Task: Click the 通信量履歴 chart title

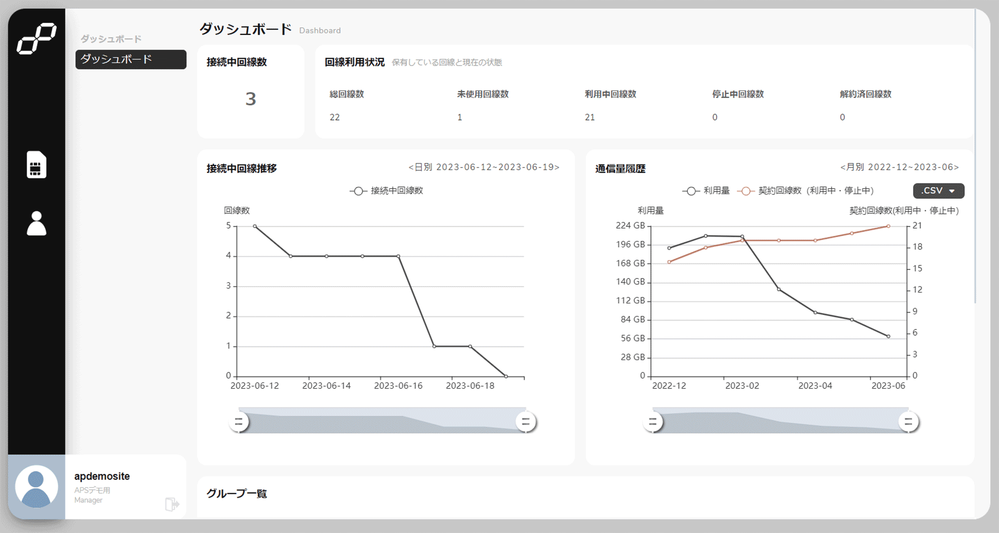Action: point(620,169)
